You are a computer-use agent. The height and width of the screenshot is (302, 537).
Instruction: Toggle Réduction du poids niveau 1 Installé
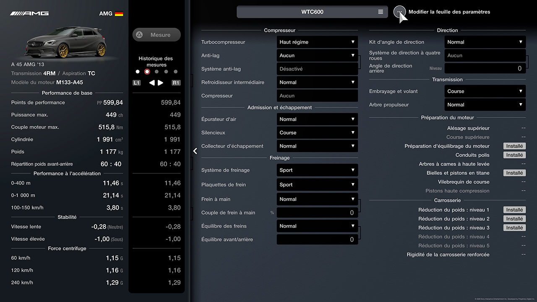pyautogui.click(x=514, y=210)
